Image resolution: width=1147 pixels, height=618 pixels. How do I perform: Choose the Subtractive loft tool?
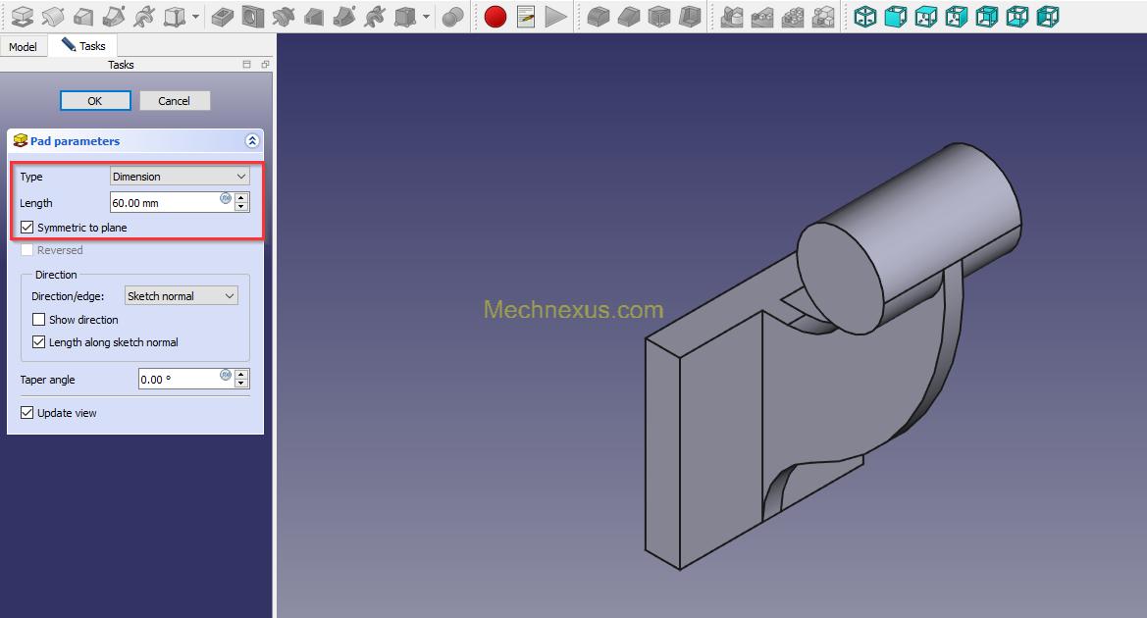coord(314,16)
